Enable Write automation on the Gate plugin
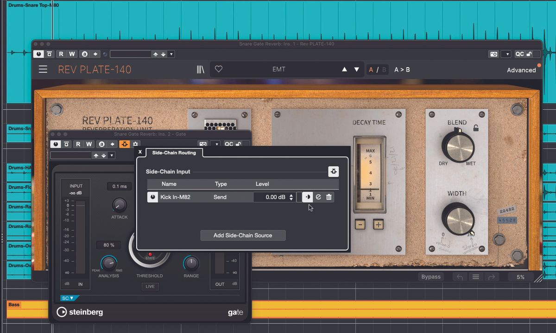 click(x=88, y=144)
